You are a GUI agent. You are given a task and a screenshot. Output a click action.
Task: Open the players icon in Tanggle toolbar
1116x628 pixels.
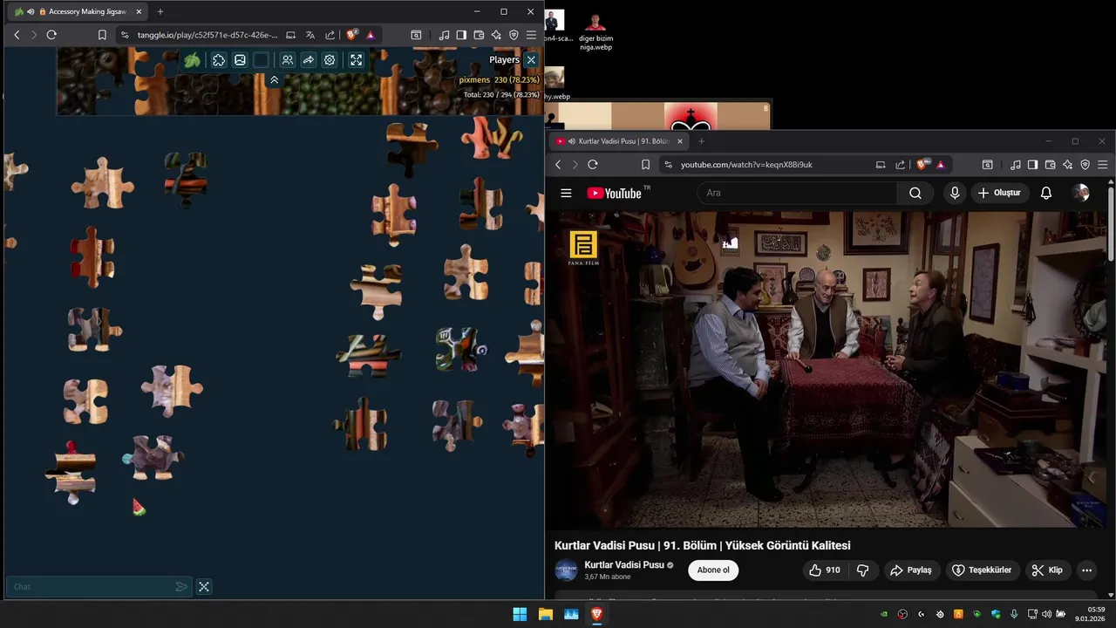pyautogui.click(x=287, y=60)
